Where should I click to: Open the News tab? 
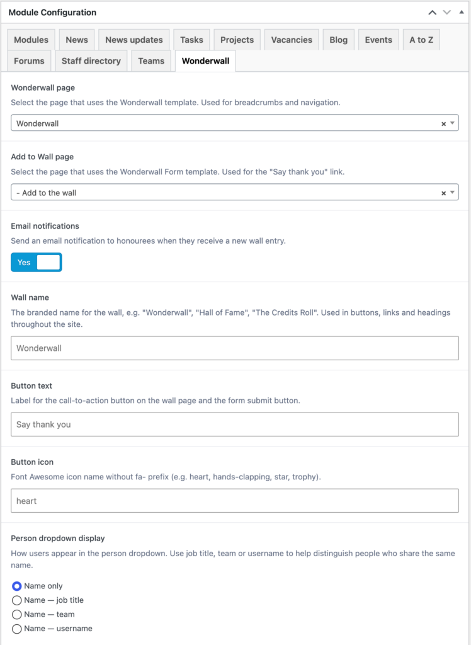tap(77, 40)
